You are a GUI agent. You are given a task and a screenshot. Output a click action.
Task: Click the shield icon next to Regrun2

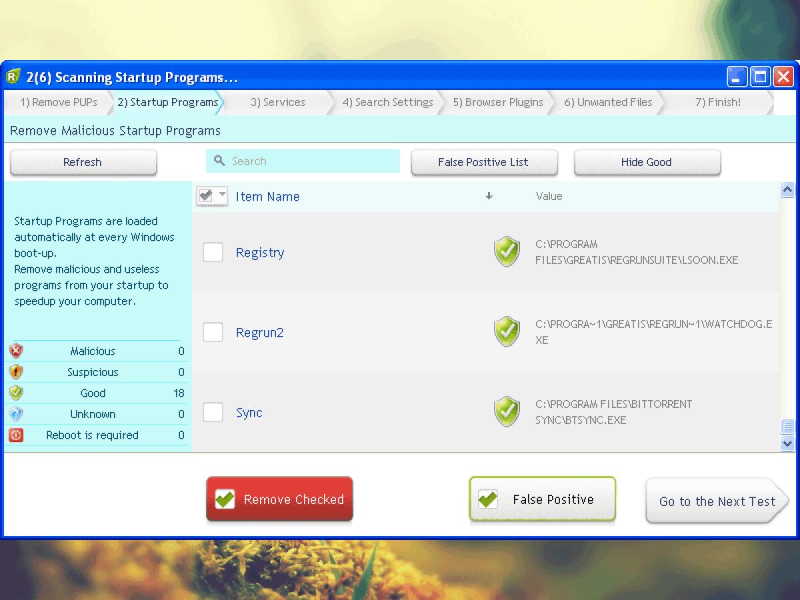(507, 332)
